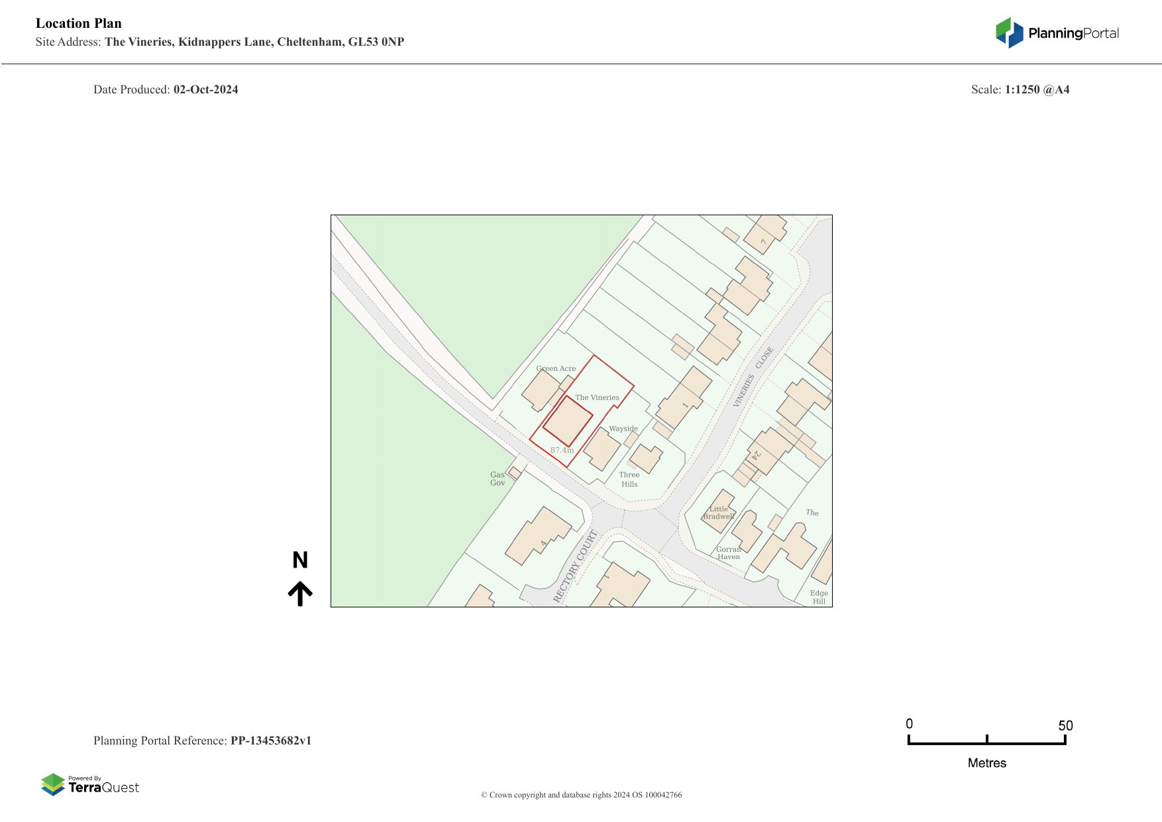Viewport: 1162px width, 822px height.
Task: Click the date produced 02-Oct-2024
Action: click(x=205, y=89)
